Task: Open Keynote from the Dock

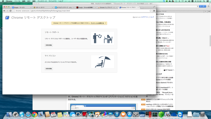Action: coord(110,115)
